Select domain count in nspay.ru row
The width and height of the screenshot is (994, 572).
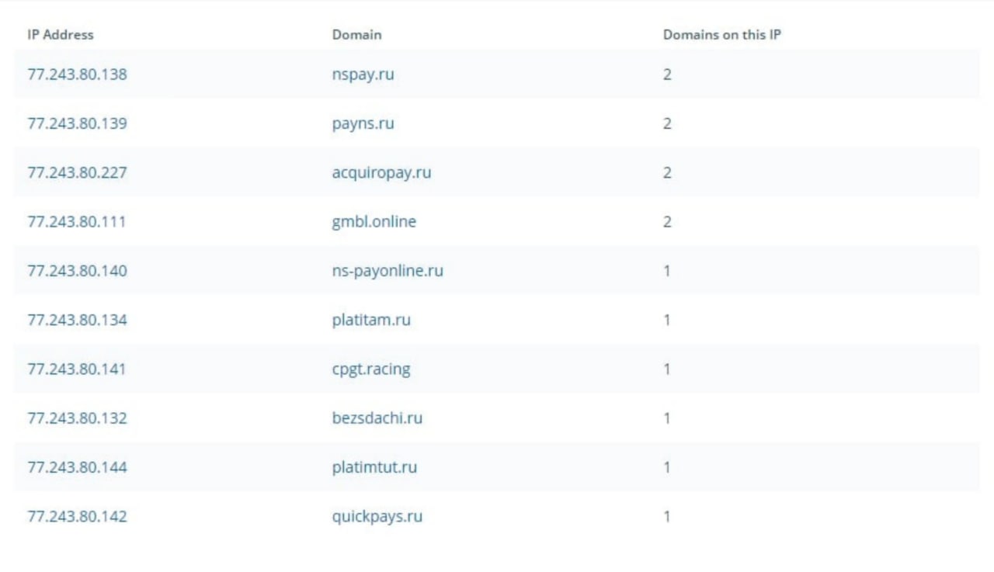(x=667, y=75)
